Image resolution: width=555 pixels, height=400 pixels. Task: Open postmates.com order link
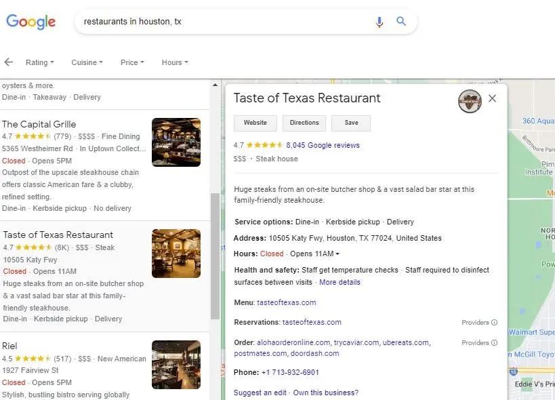coord(260,353)
